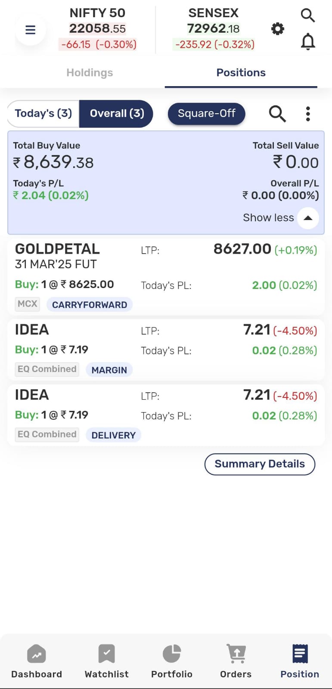Open Watchlist from the bottom bar
The width and height of the screenshot is (332, 689).
(106, 661)
